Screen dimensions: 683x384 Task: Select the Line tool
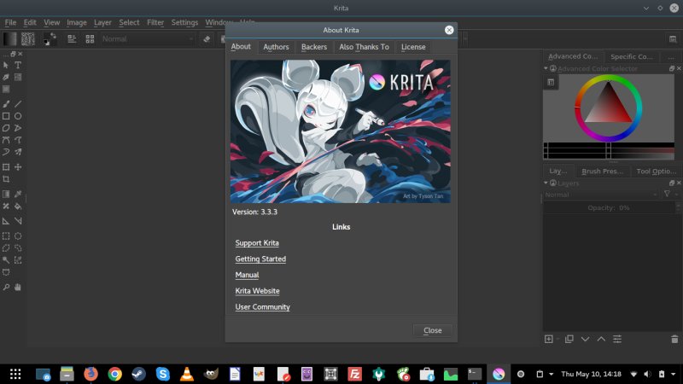coord(18,104)
